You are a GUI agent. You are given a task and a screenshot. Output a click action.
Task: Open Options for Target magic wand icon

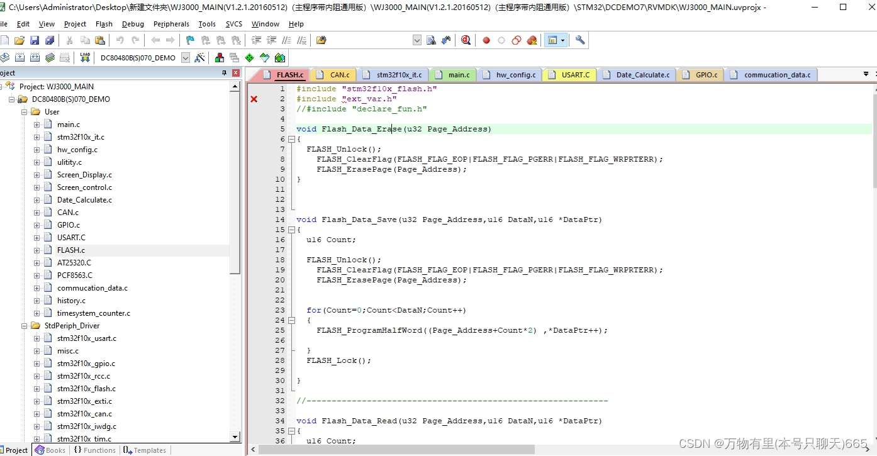tap(199, 58)
